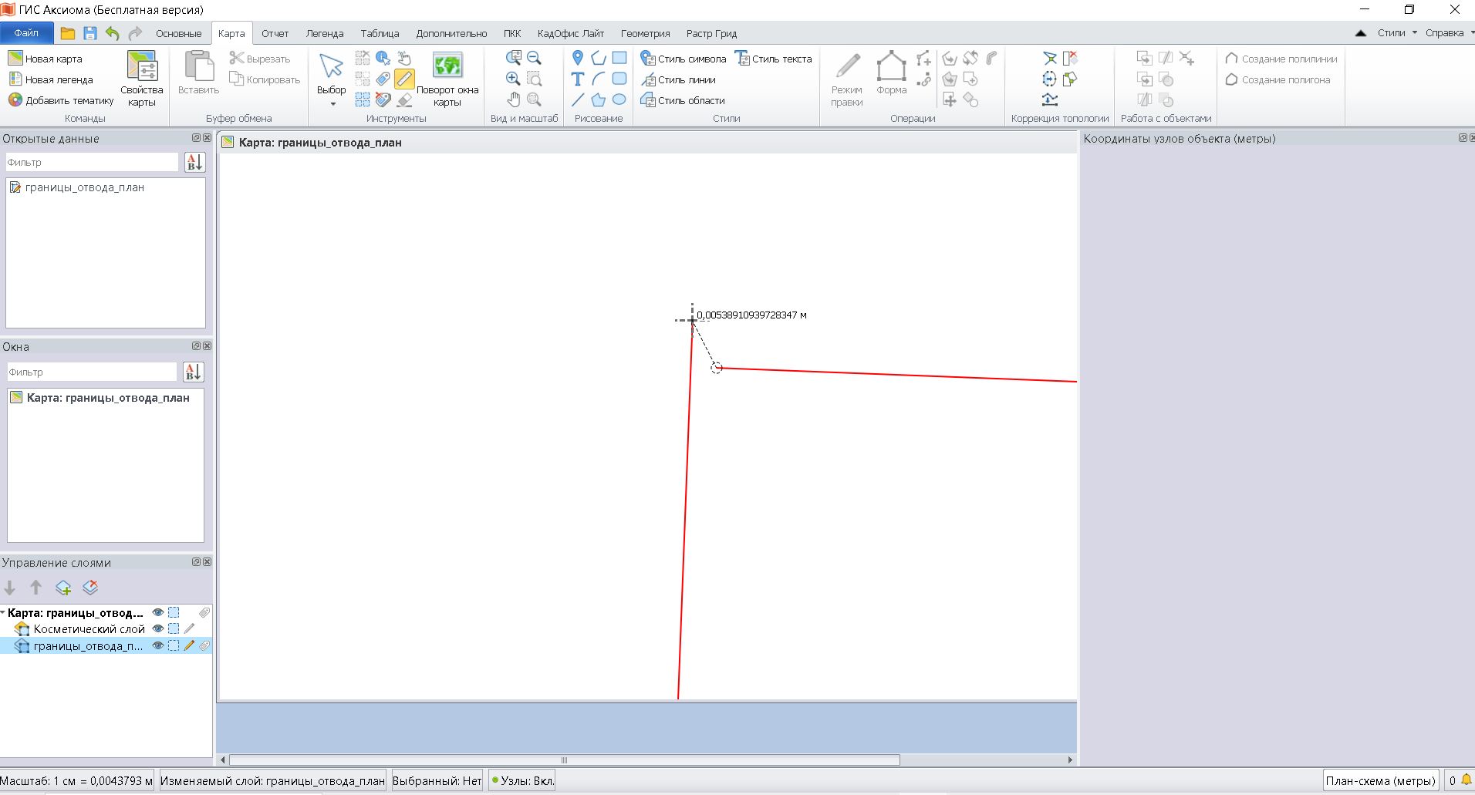Switch to the Геометрия ribbon tab
The image size is (1475, 795).
coord(645,33)
